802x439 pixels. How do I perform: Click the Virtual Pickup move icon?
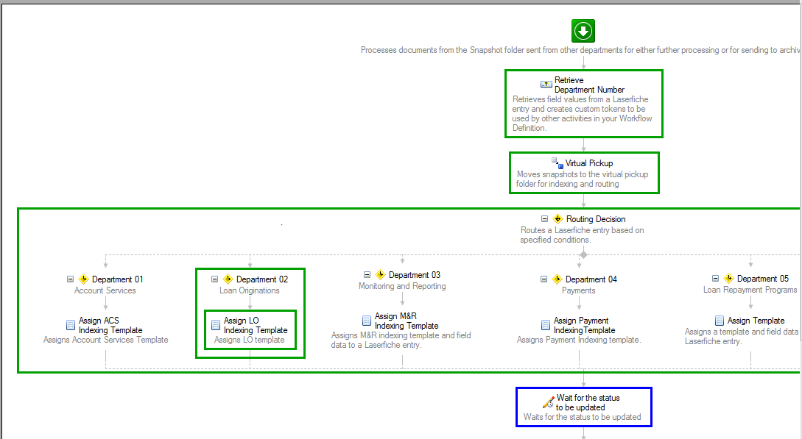click(x=557, y=163)
